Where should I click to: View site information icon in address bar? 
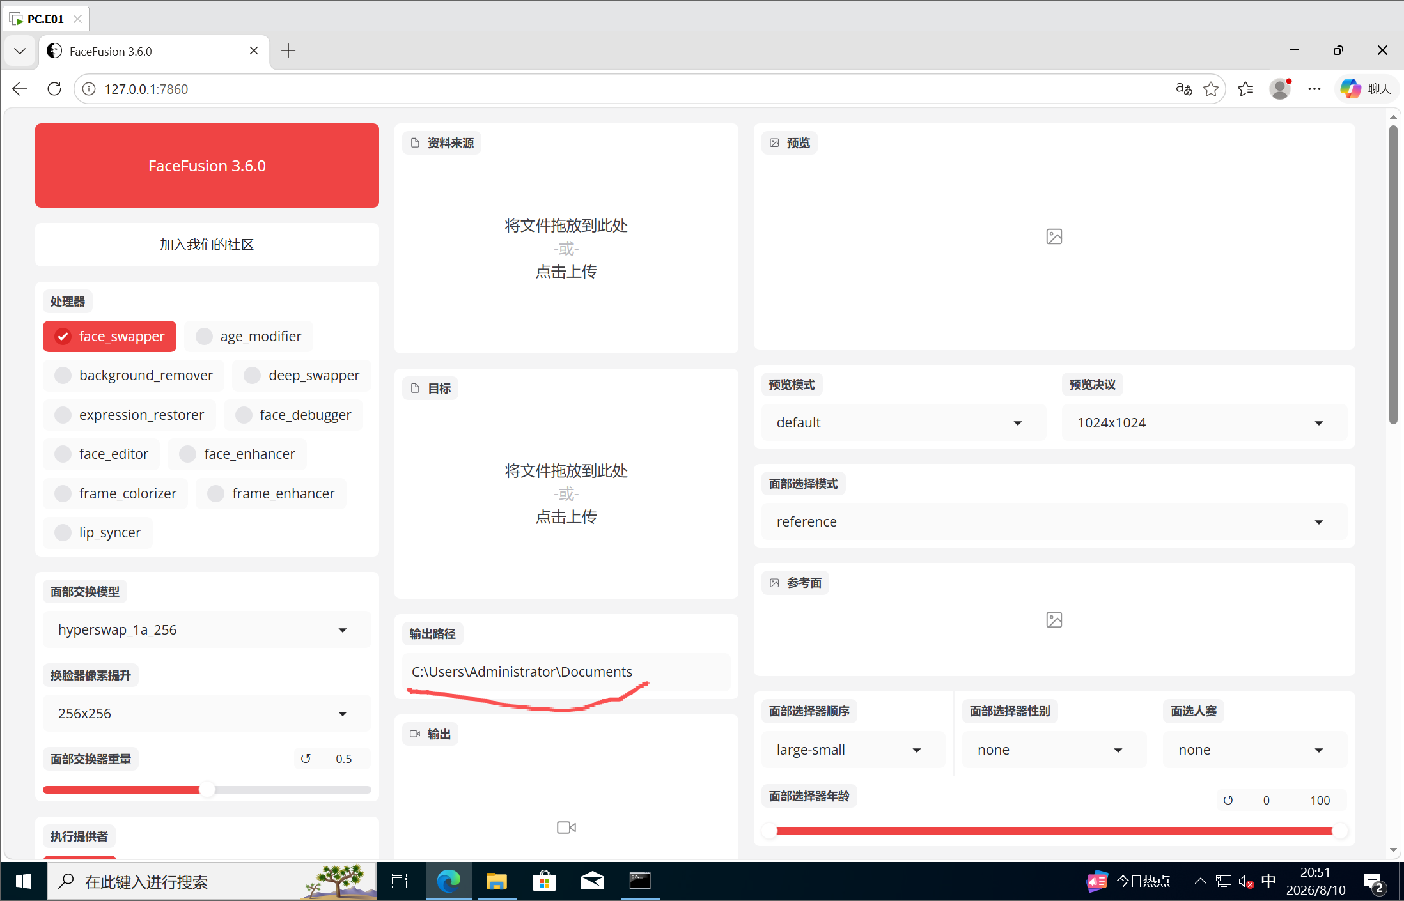(x=89, y=89)
